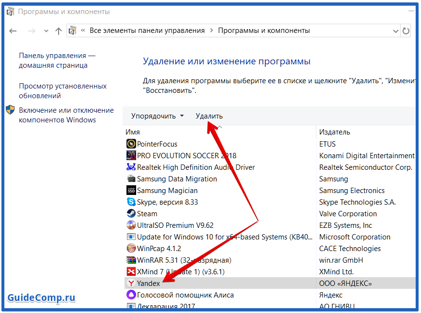Click publisher win.rar GmbH cell
Screen dimensions: 421x313
[x=341, y=260]
